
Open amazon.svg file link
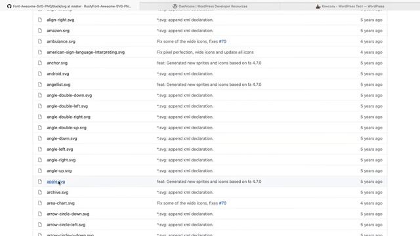pos(58,31)
